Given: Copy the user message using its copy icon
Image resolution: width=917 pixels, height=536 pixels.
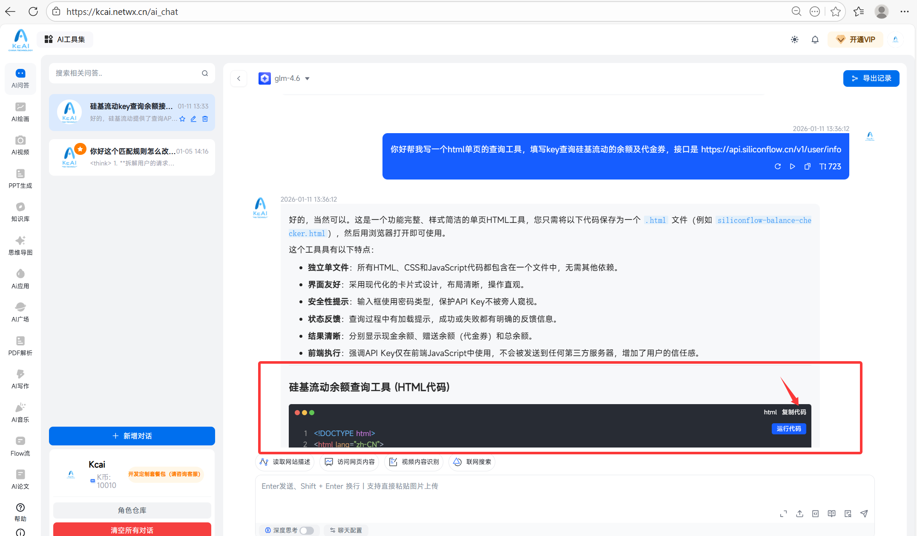Looking at the screenshot, I should pos(807,166).
